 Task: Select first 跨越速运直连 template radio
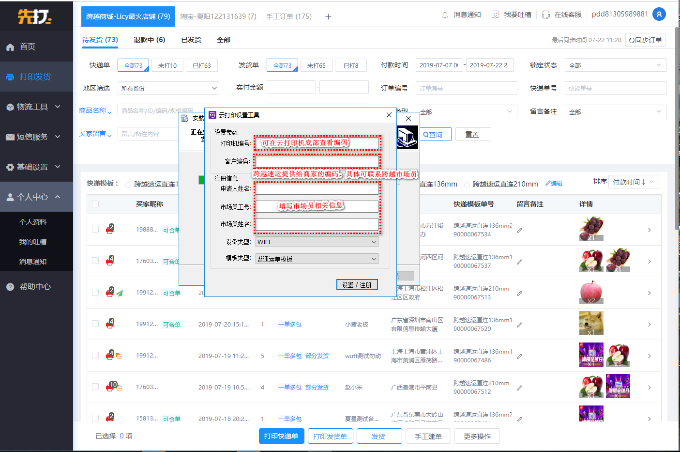[128, 185]
